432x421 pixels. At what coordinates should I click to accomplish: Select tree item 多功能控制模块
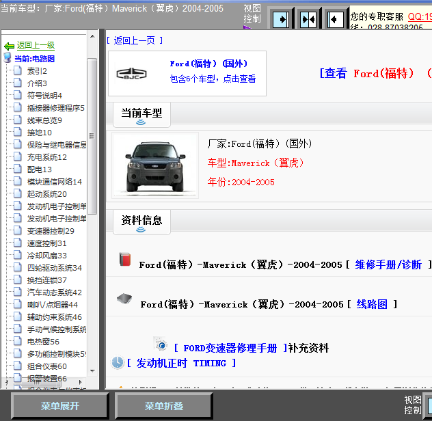[x=57, y=354]
